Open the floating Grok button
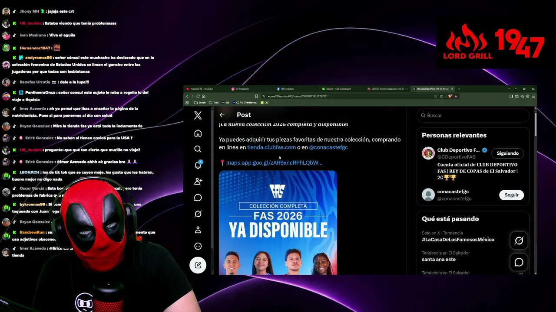This screenshot has width=556, height=312. coord(519,241)
